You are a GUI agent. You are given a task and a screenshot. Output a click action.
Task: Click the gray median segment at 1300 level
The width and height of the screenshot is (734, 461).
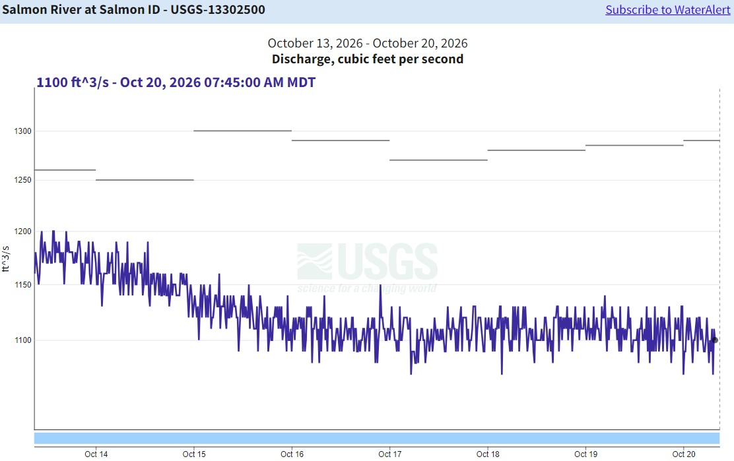242,131
